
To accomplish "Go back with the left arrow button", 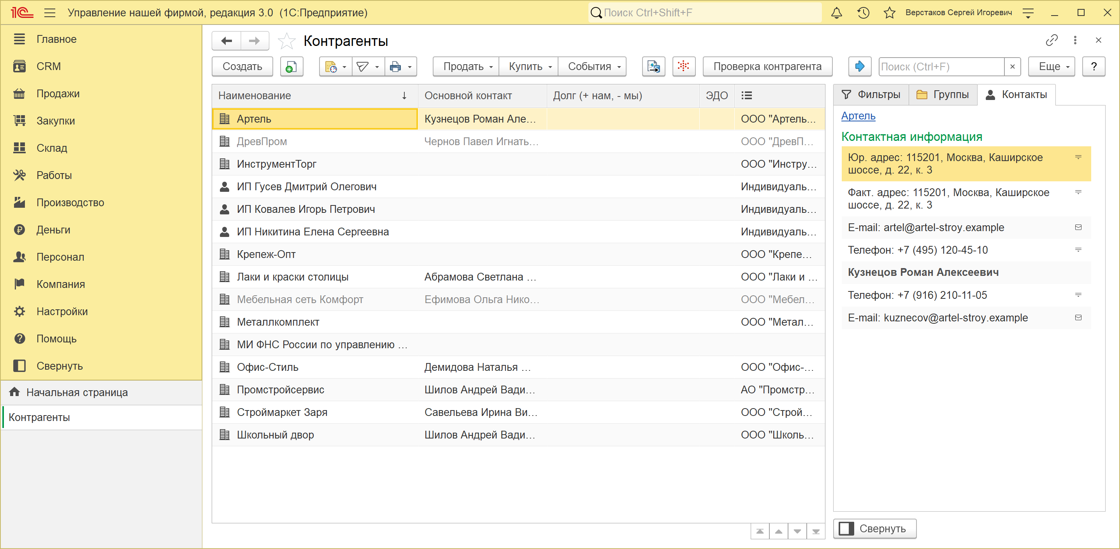I will (226, 41).
